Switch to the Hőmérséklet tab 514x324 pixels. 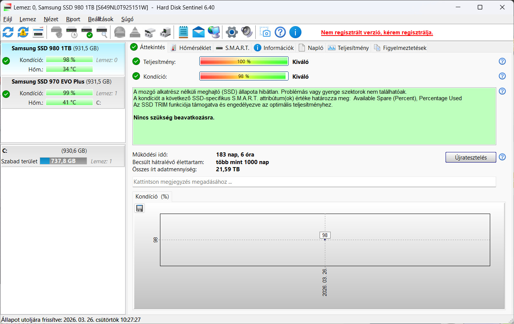[x=191, y=48]
